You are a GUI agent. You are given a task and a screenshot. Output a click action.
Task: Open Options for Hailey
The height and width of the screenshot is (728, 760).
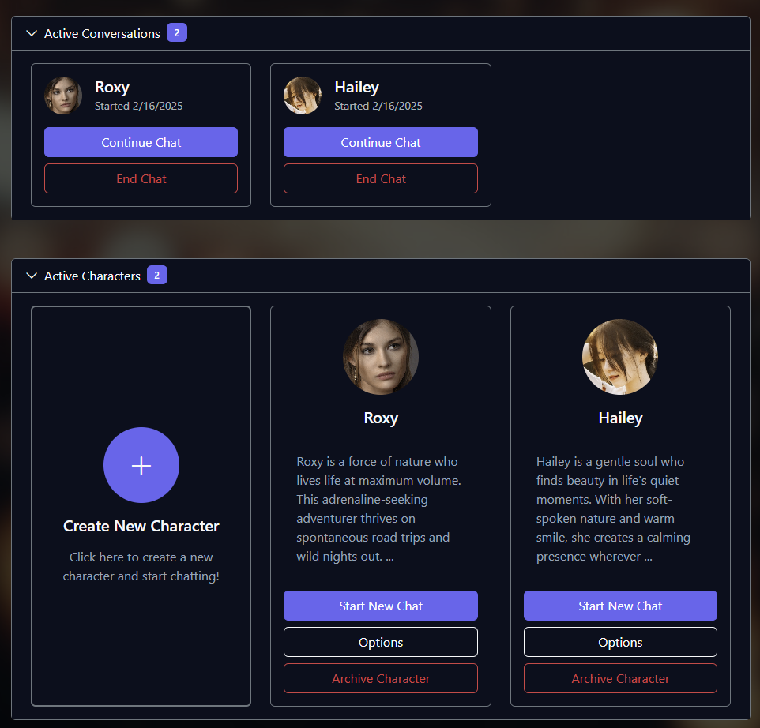pos(620,642)
